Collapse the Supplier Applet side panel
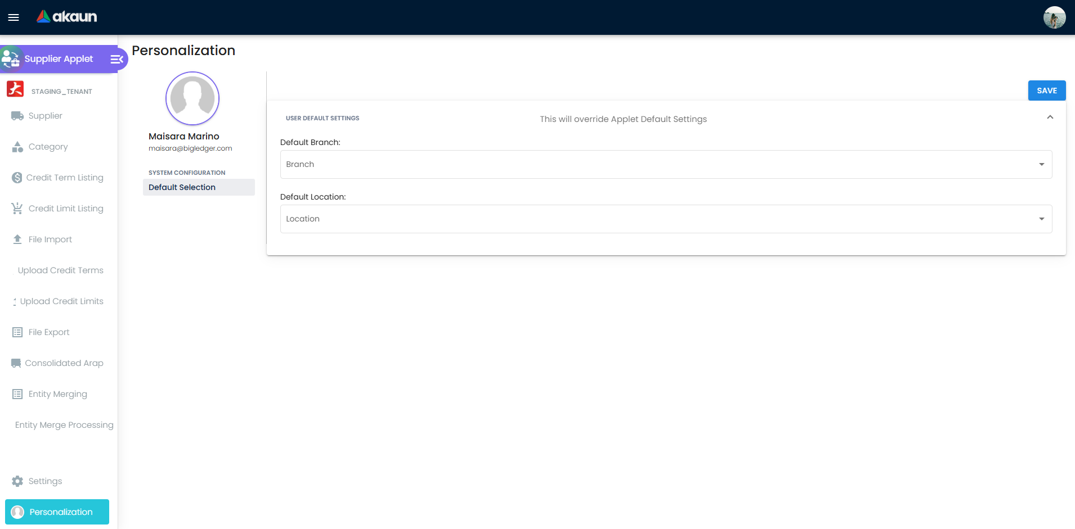 point(117,58)
